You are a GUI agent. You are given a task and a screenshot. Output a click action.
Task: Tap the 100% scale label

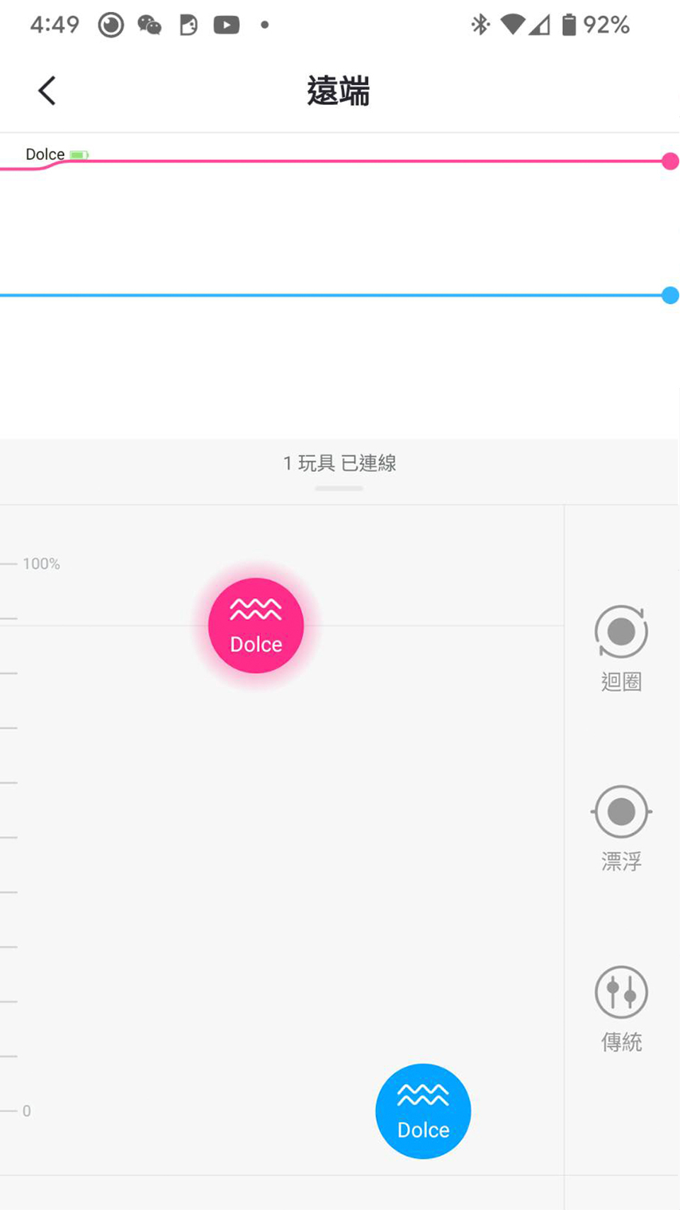coord(41,564)
